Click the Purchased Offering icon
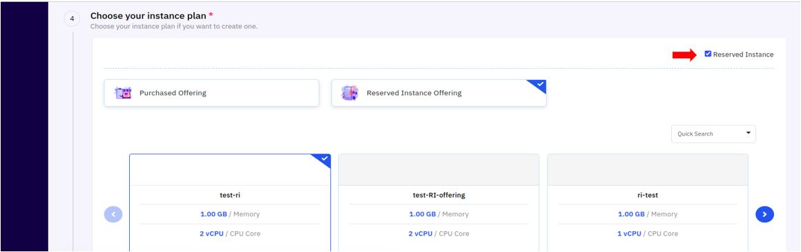The image size is (801, 252). 123,93
